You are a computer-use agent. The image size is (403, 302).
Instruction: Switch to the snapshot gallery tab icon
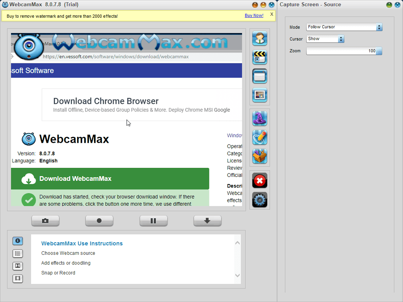click(x=18, y=266)
